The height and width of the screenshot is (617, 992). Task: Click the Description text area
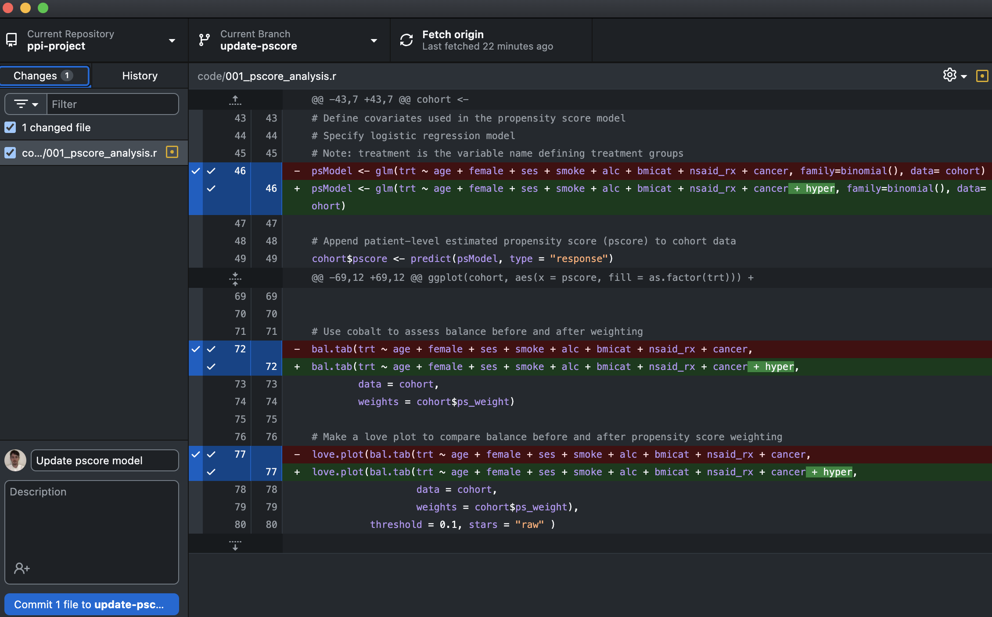coord(91,522)
